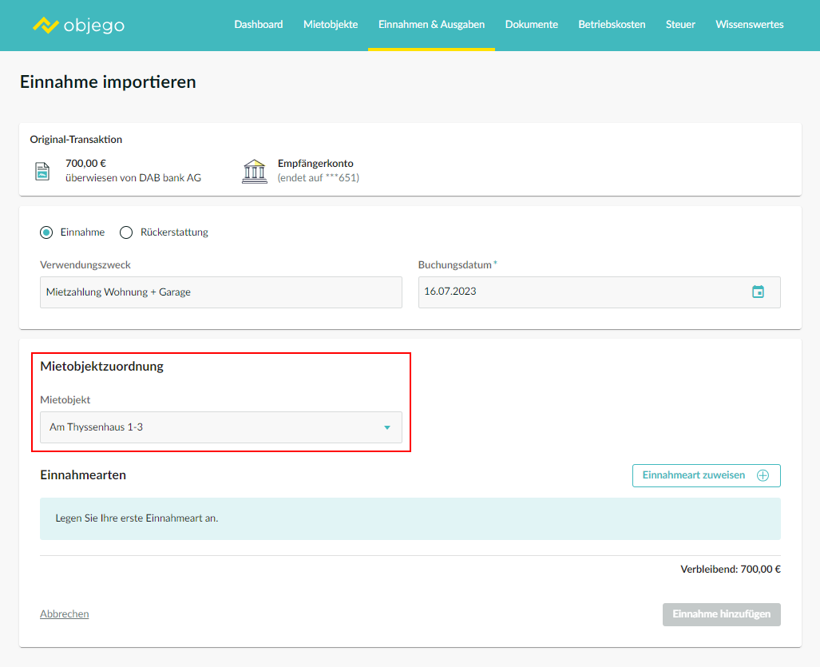Switch to the Steuer section

coord(680,25)
